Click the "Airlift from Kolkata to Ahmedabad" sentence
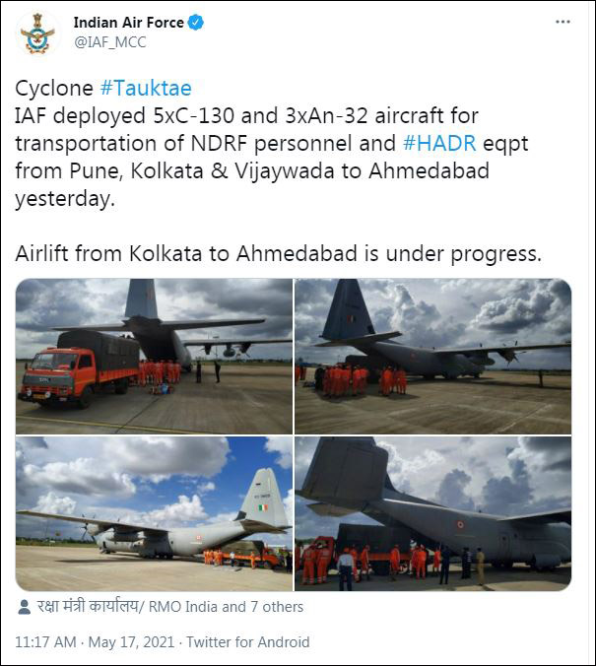Image resolution: width=596 pixels, height=666 pixels. click(278, 253)
